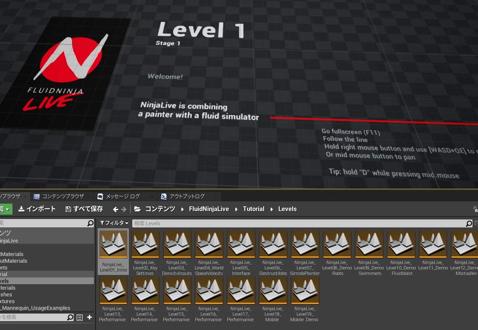
Task: Select NinjaLive_Level14_Performance level icon
Action: (145, 290)
